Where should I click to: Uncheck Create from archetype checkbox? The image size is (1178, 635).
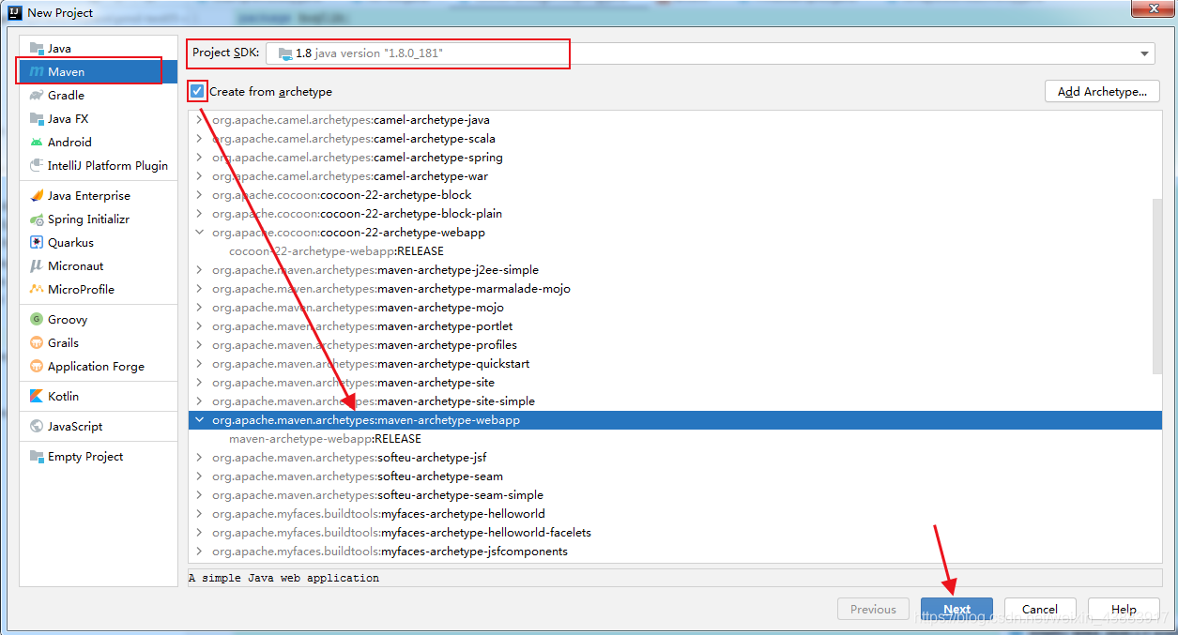pyautogui.click(x=197, y=91)
